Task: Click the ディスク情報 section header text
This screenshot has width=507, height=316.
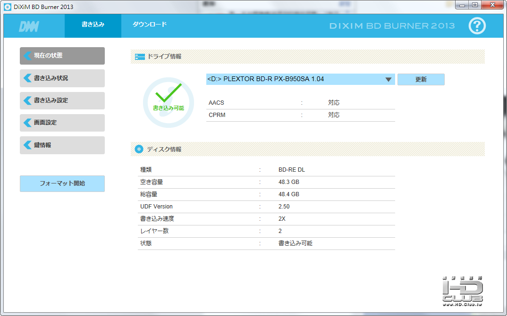Action: (164, 150)
